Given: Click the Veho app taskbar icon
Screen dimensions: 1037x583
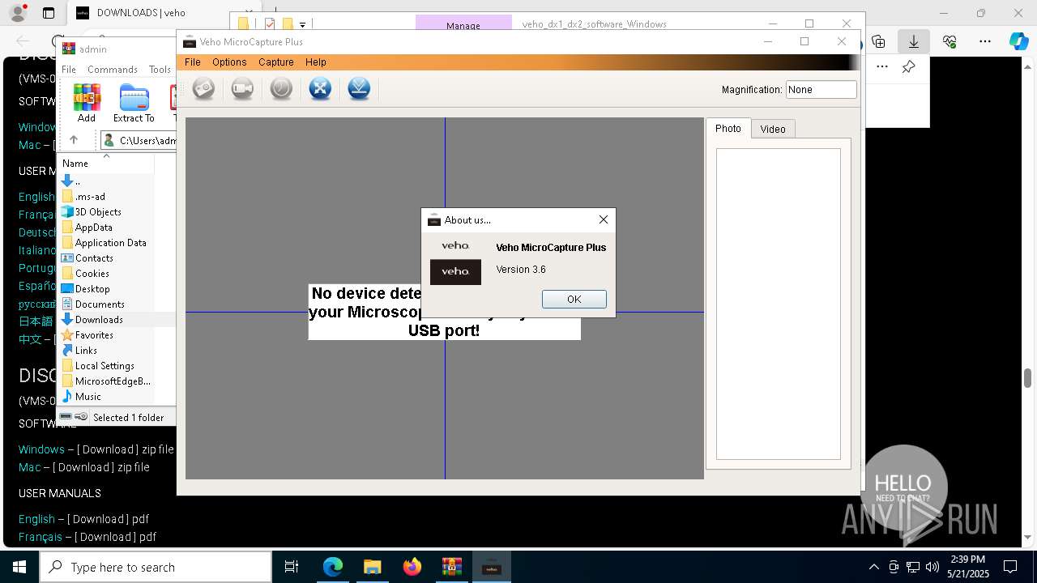Looking at the screenshot, I should coord(491,567).
